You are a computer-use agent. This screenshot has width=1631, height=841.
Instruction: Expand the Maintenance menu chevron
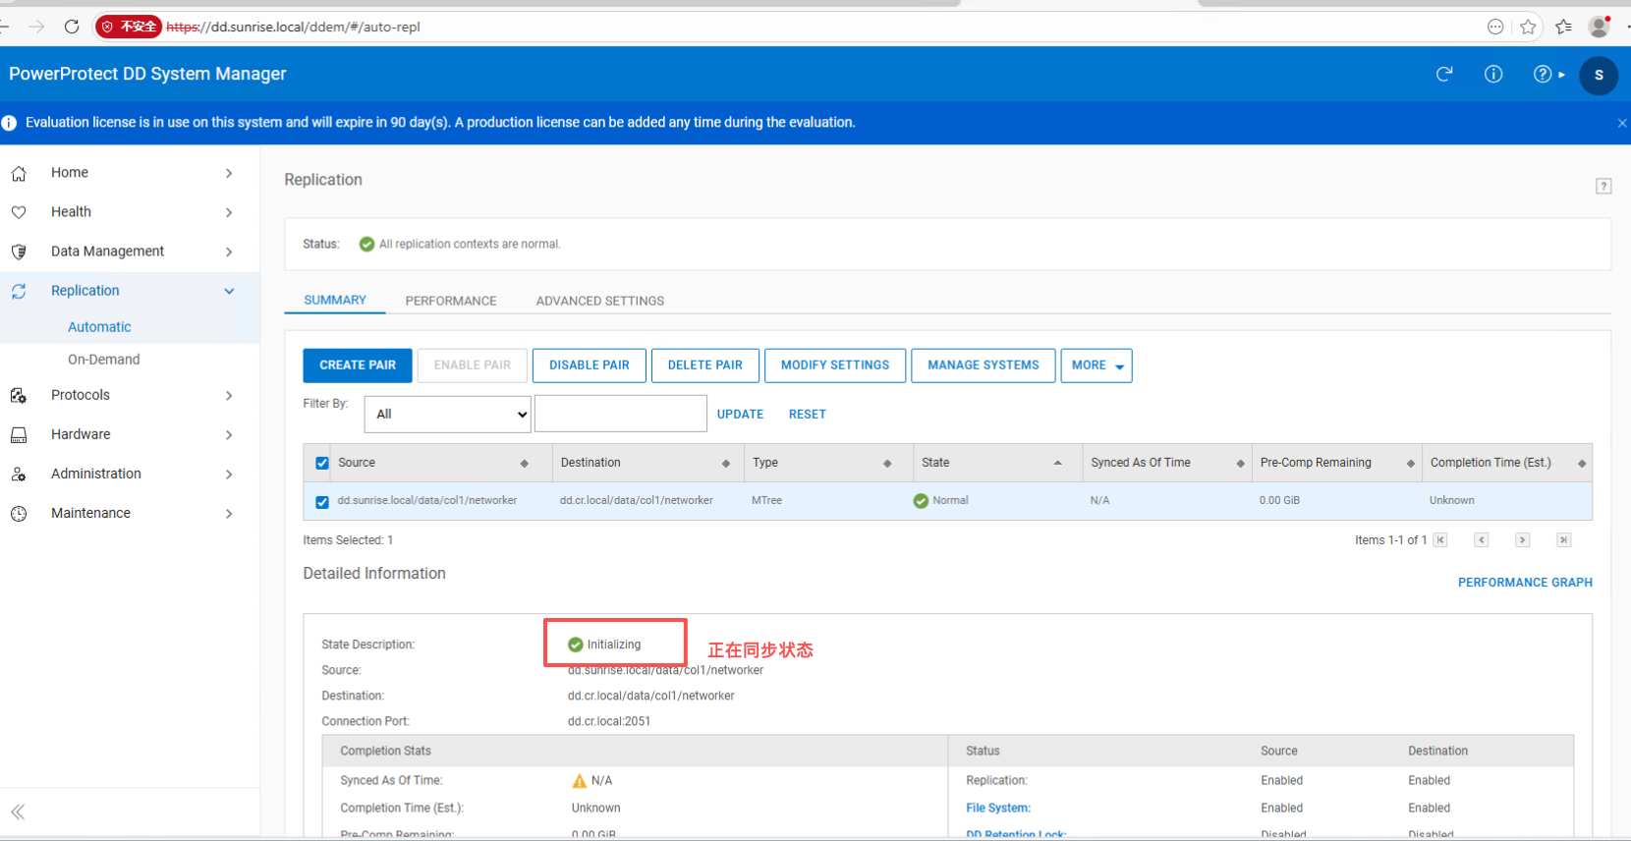coord(229,513)
